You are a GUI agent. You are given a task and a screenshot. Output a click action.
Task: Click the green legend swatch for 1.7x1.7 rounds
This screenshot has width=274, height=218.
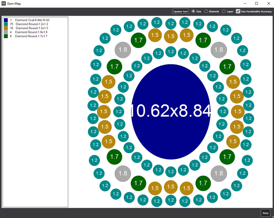point(6,36)
